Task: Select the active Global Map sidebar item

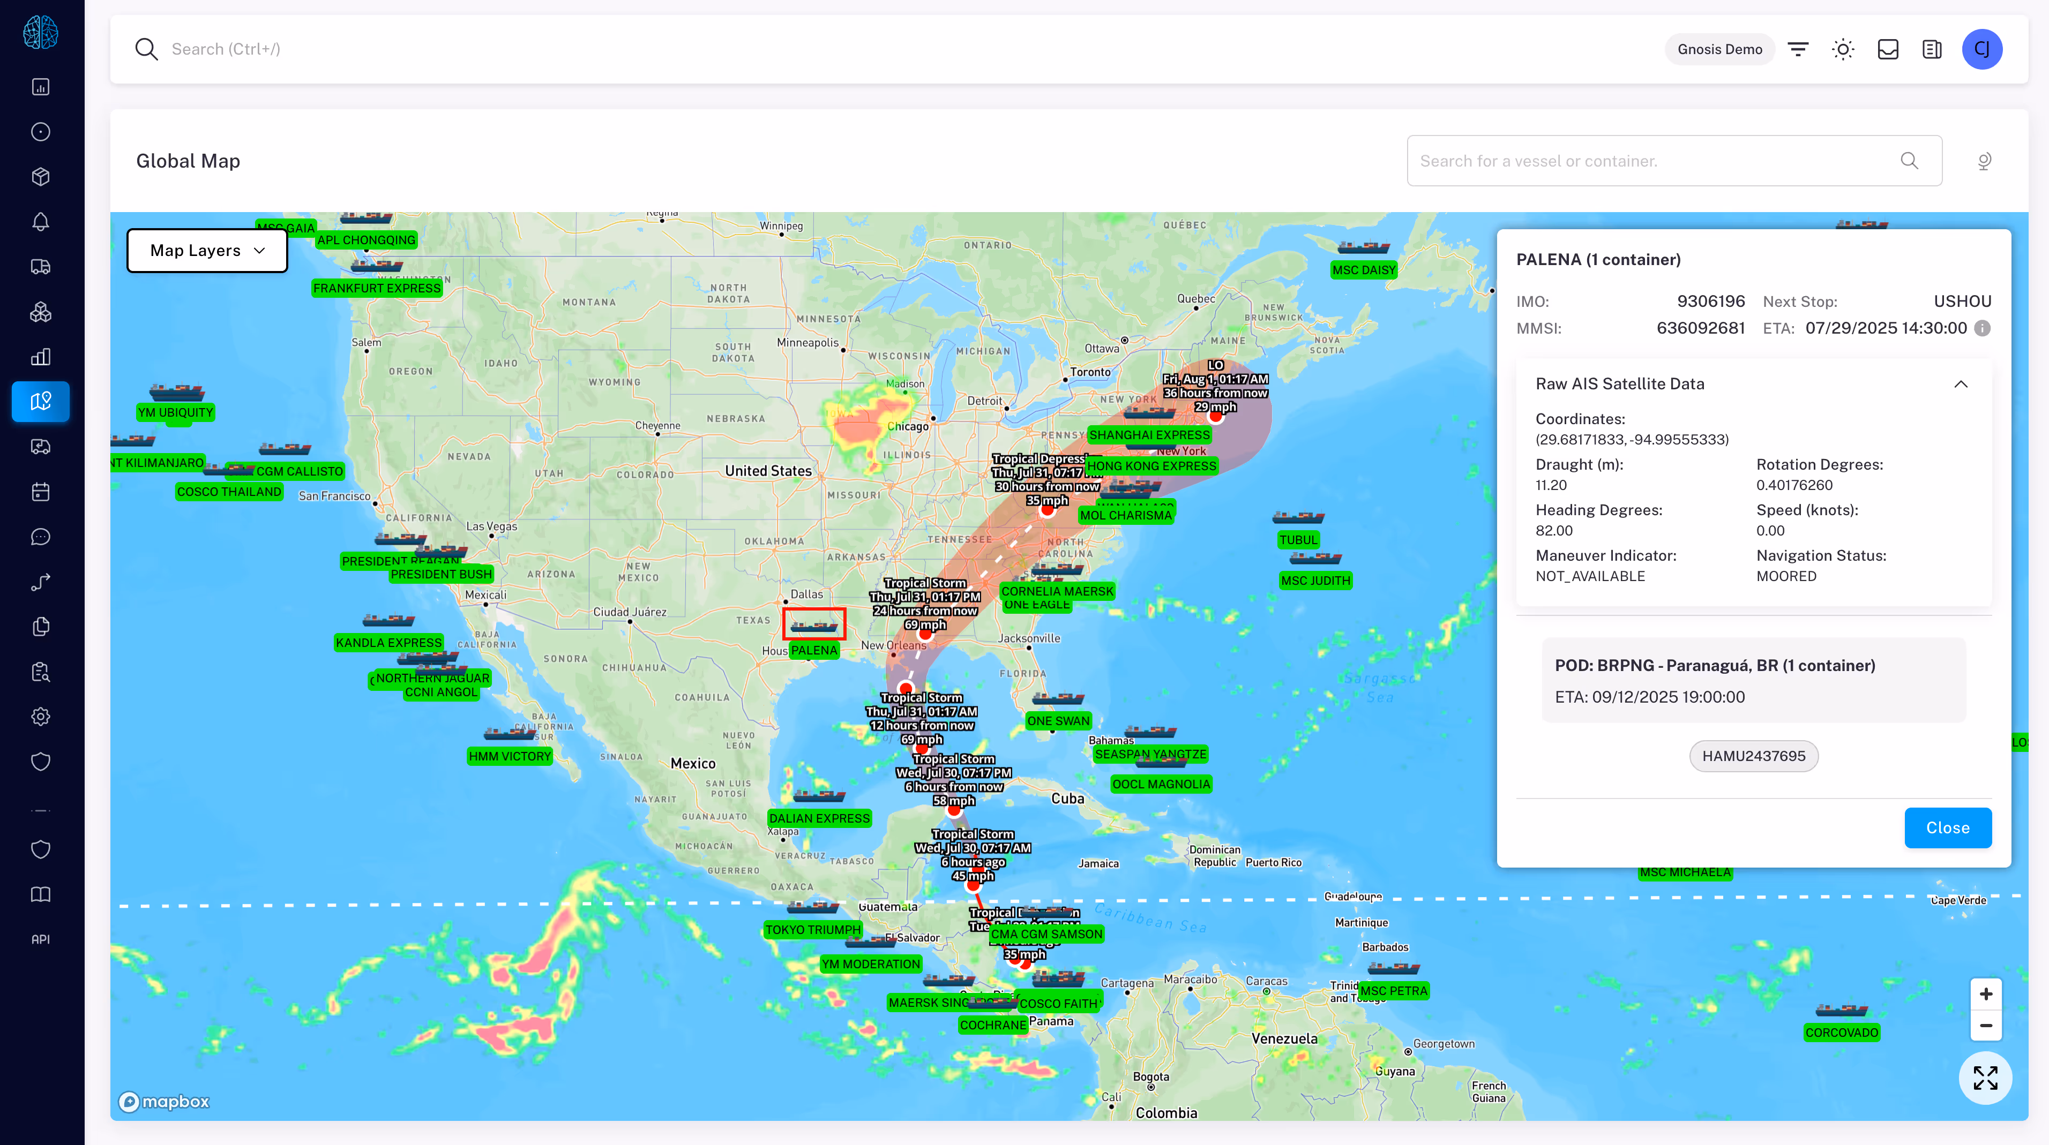Action: pyautogui.click(x=41, y=402)
